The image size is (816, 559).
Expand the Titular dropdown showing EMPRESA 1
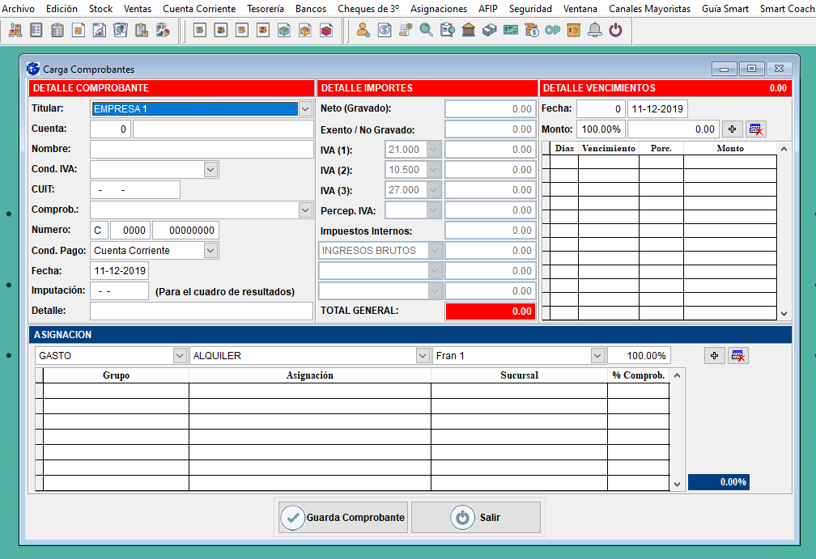[x=305, y=109]
